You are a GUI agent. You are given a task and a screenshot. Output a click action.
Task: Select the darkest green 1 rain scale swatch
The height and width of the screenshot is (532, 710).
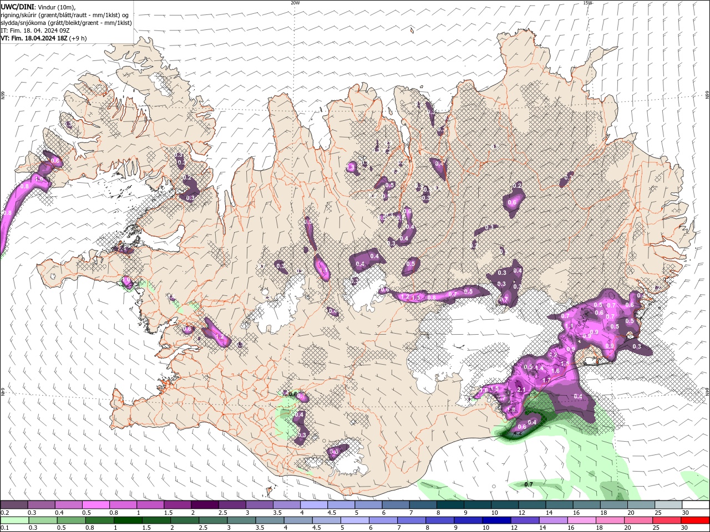[x=128, y=520]
